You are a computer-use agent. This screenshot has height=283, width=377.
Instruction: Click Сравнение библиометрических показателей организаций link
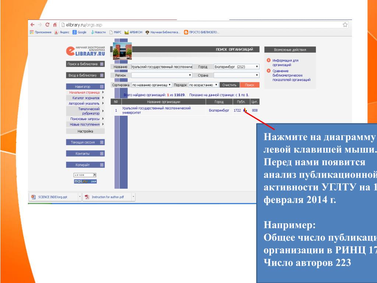[x=292, y=75]
